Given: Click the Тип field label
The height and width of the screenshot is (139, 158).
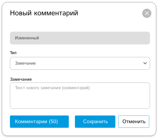Looking at the screenshot, I should [13, 53].
